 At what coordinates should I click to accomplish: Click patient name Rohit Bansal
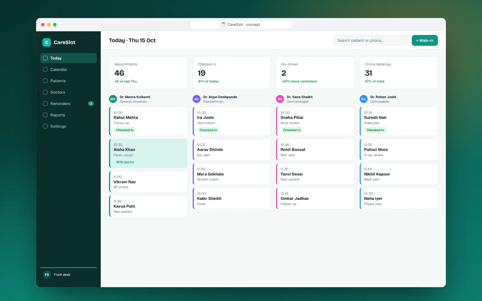pos(293,150)
